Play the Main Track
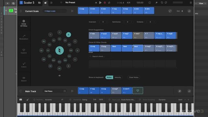 point(72,91)
